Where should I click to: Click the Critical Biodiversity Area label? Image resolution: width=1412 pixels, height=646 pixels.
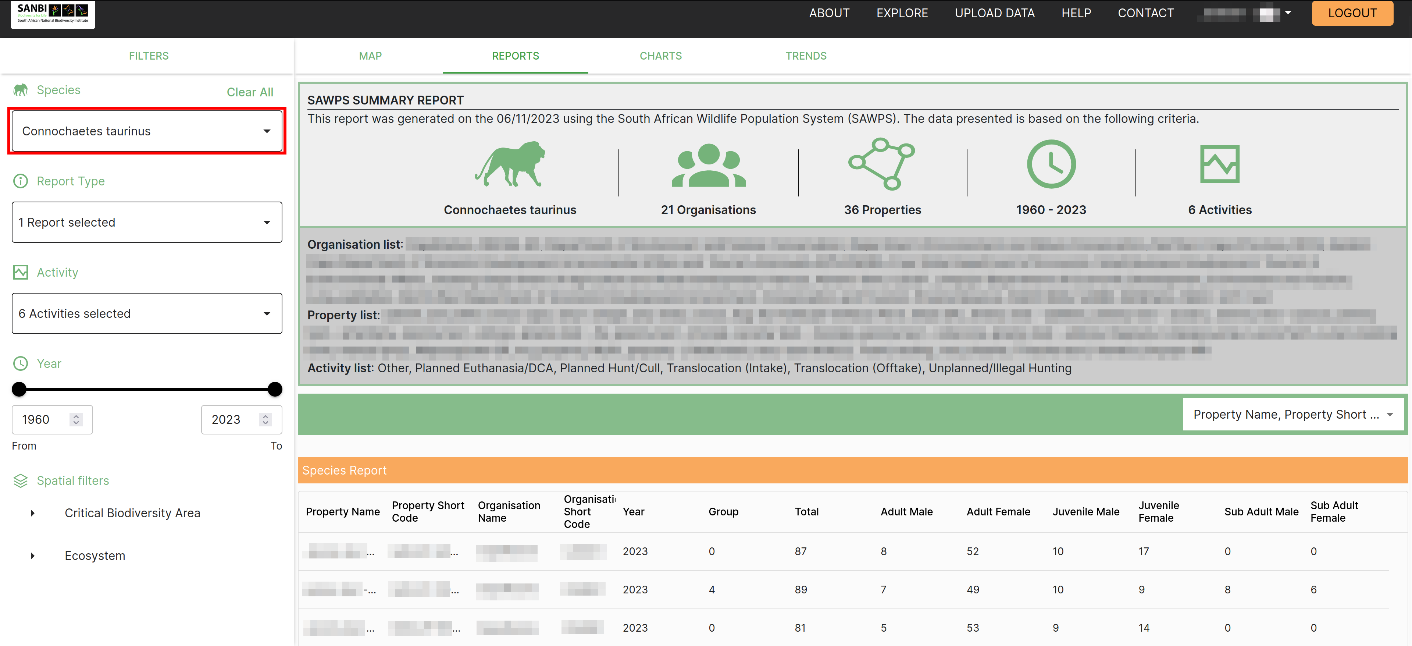point(132,513)
